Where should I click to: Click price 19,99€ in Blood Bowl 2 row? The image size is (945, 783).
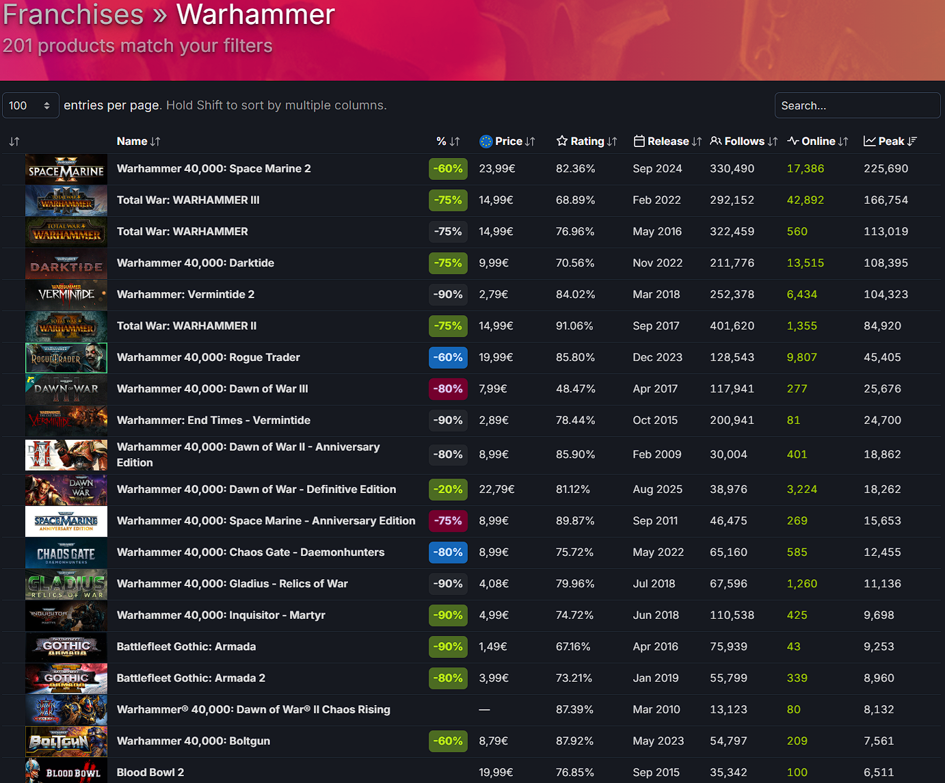point(496,772)
